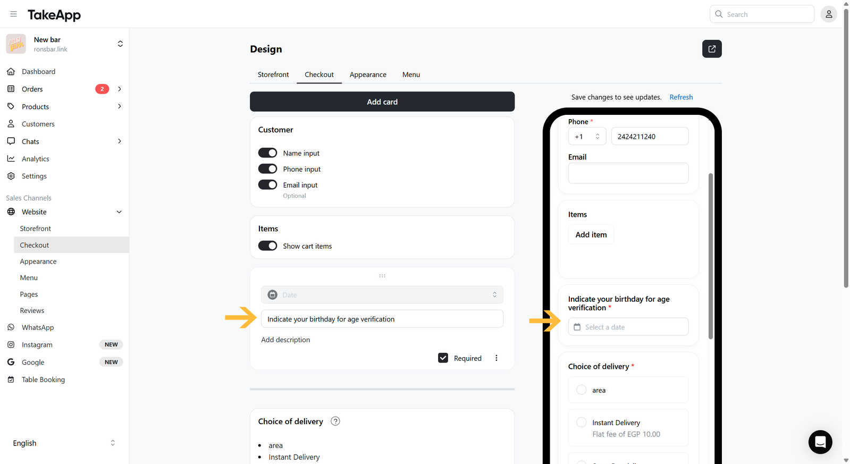
Task: Open the Select a date picker in preview
Action: pos(628,327)
